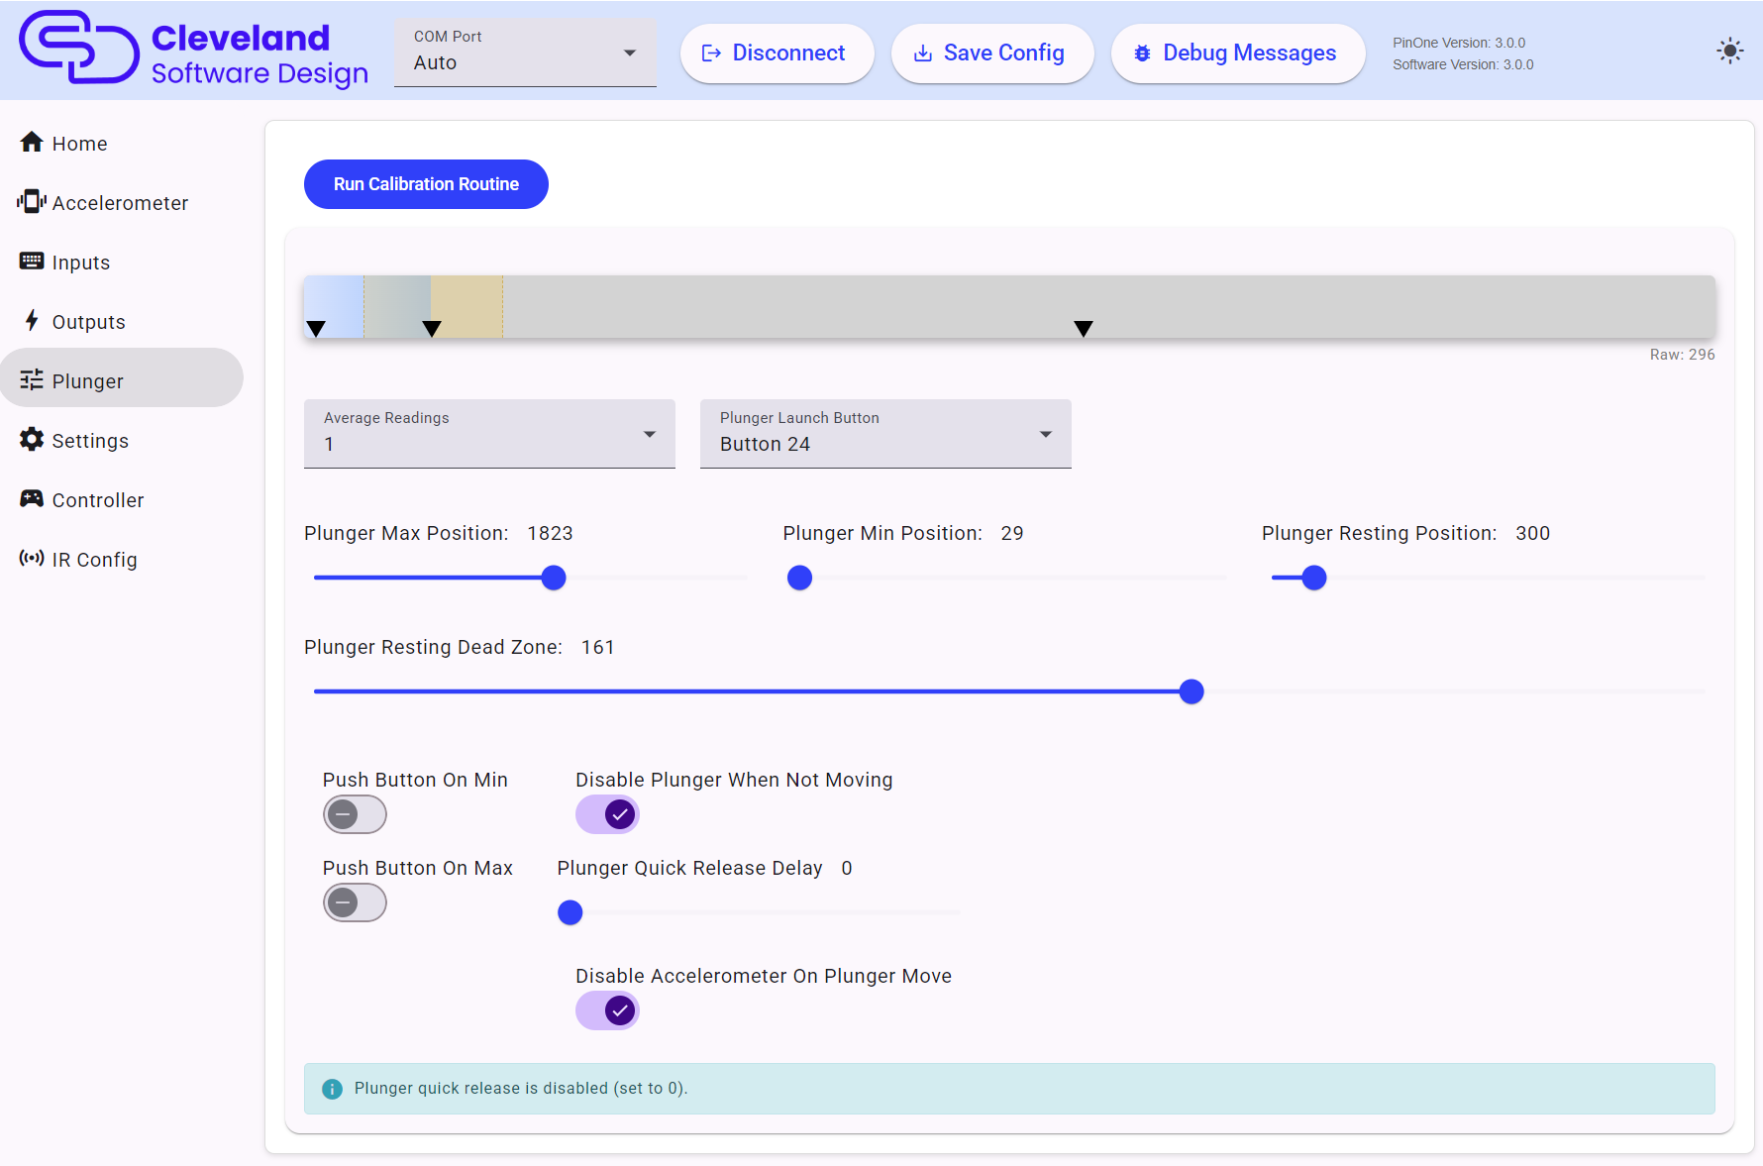The width and height of the screenshot is (1763, 1166).
Task: Click the Plunger sliders icon
Action: [x=32, y=380]
